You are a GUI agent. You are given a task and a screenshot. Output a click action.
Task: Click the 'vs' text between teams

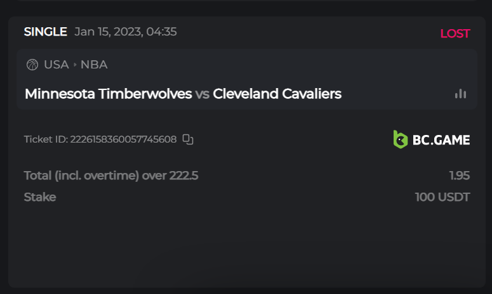203,94
